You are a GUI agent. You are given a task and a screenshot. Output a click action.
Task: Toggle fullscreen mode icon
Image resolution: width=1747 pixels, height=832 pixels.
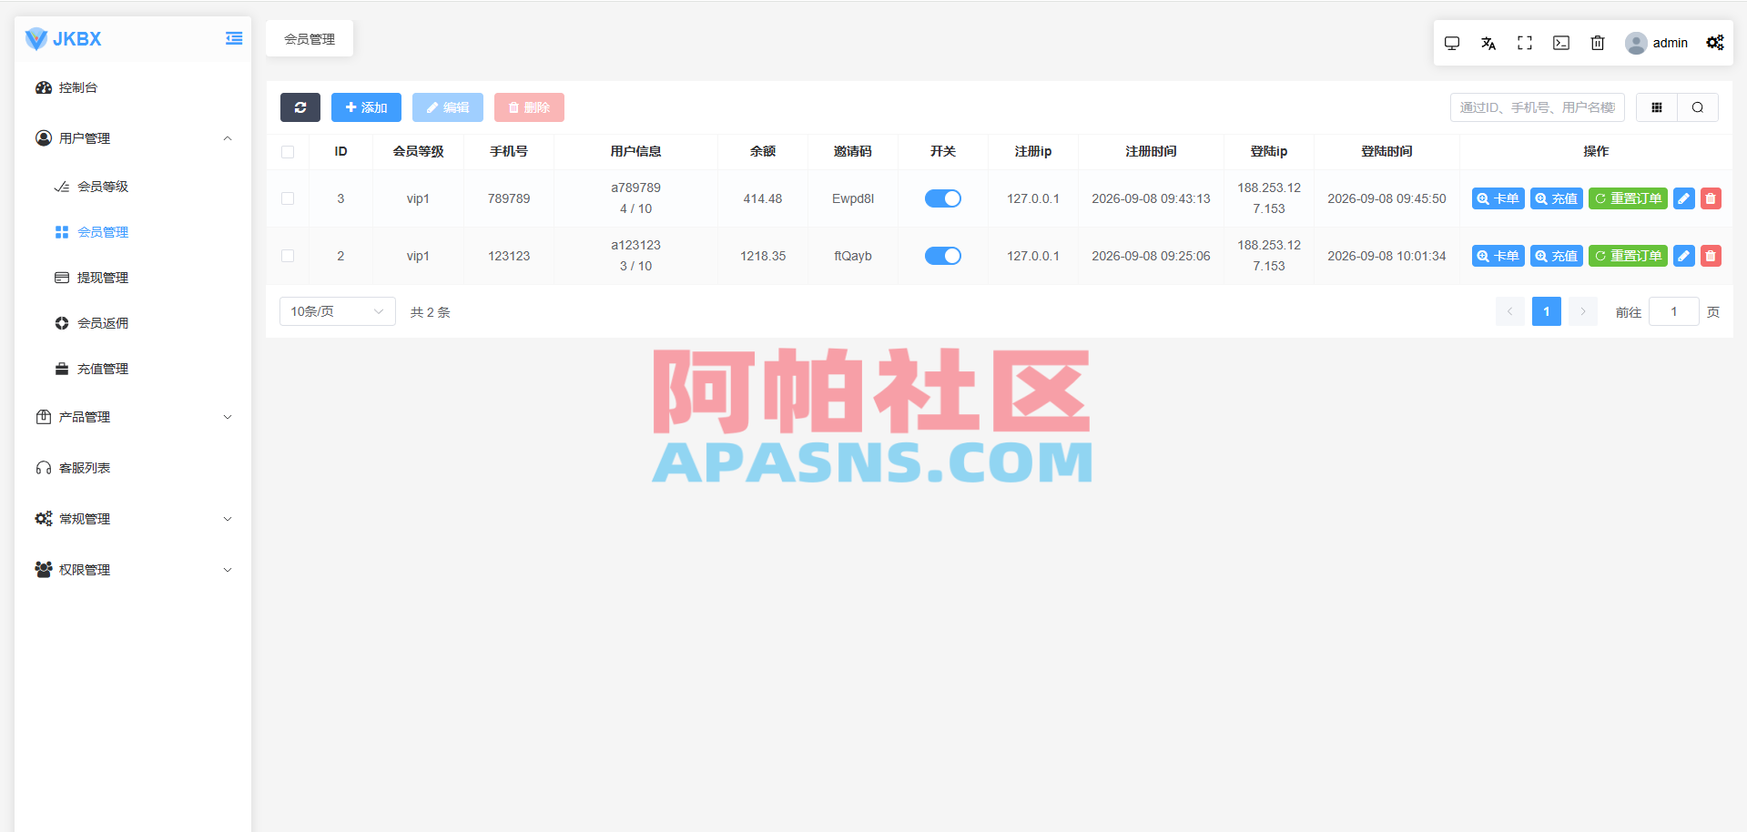tap(1525, 43)
